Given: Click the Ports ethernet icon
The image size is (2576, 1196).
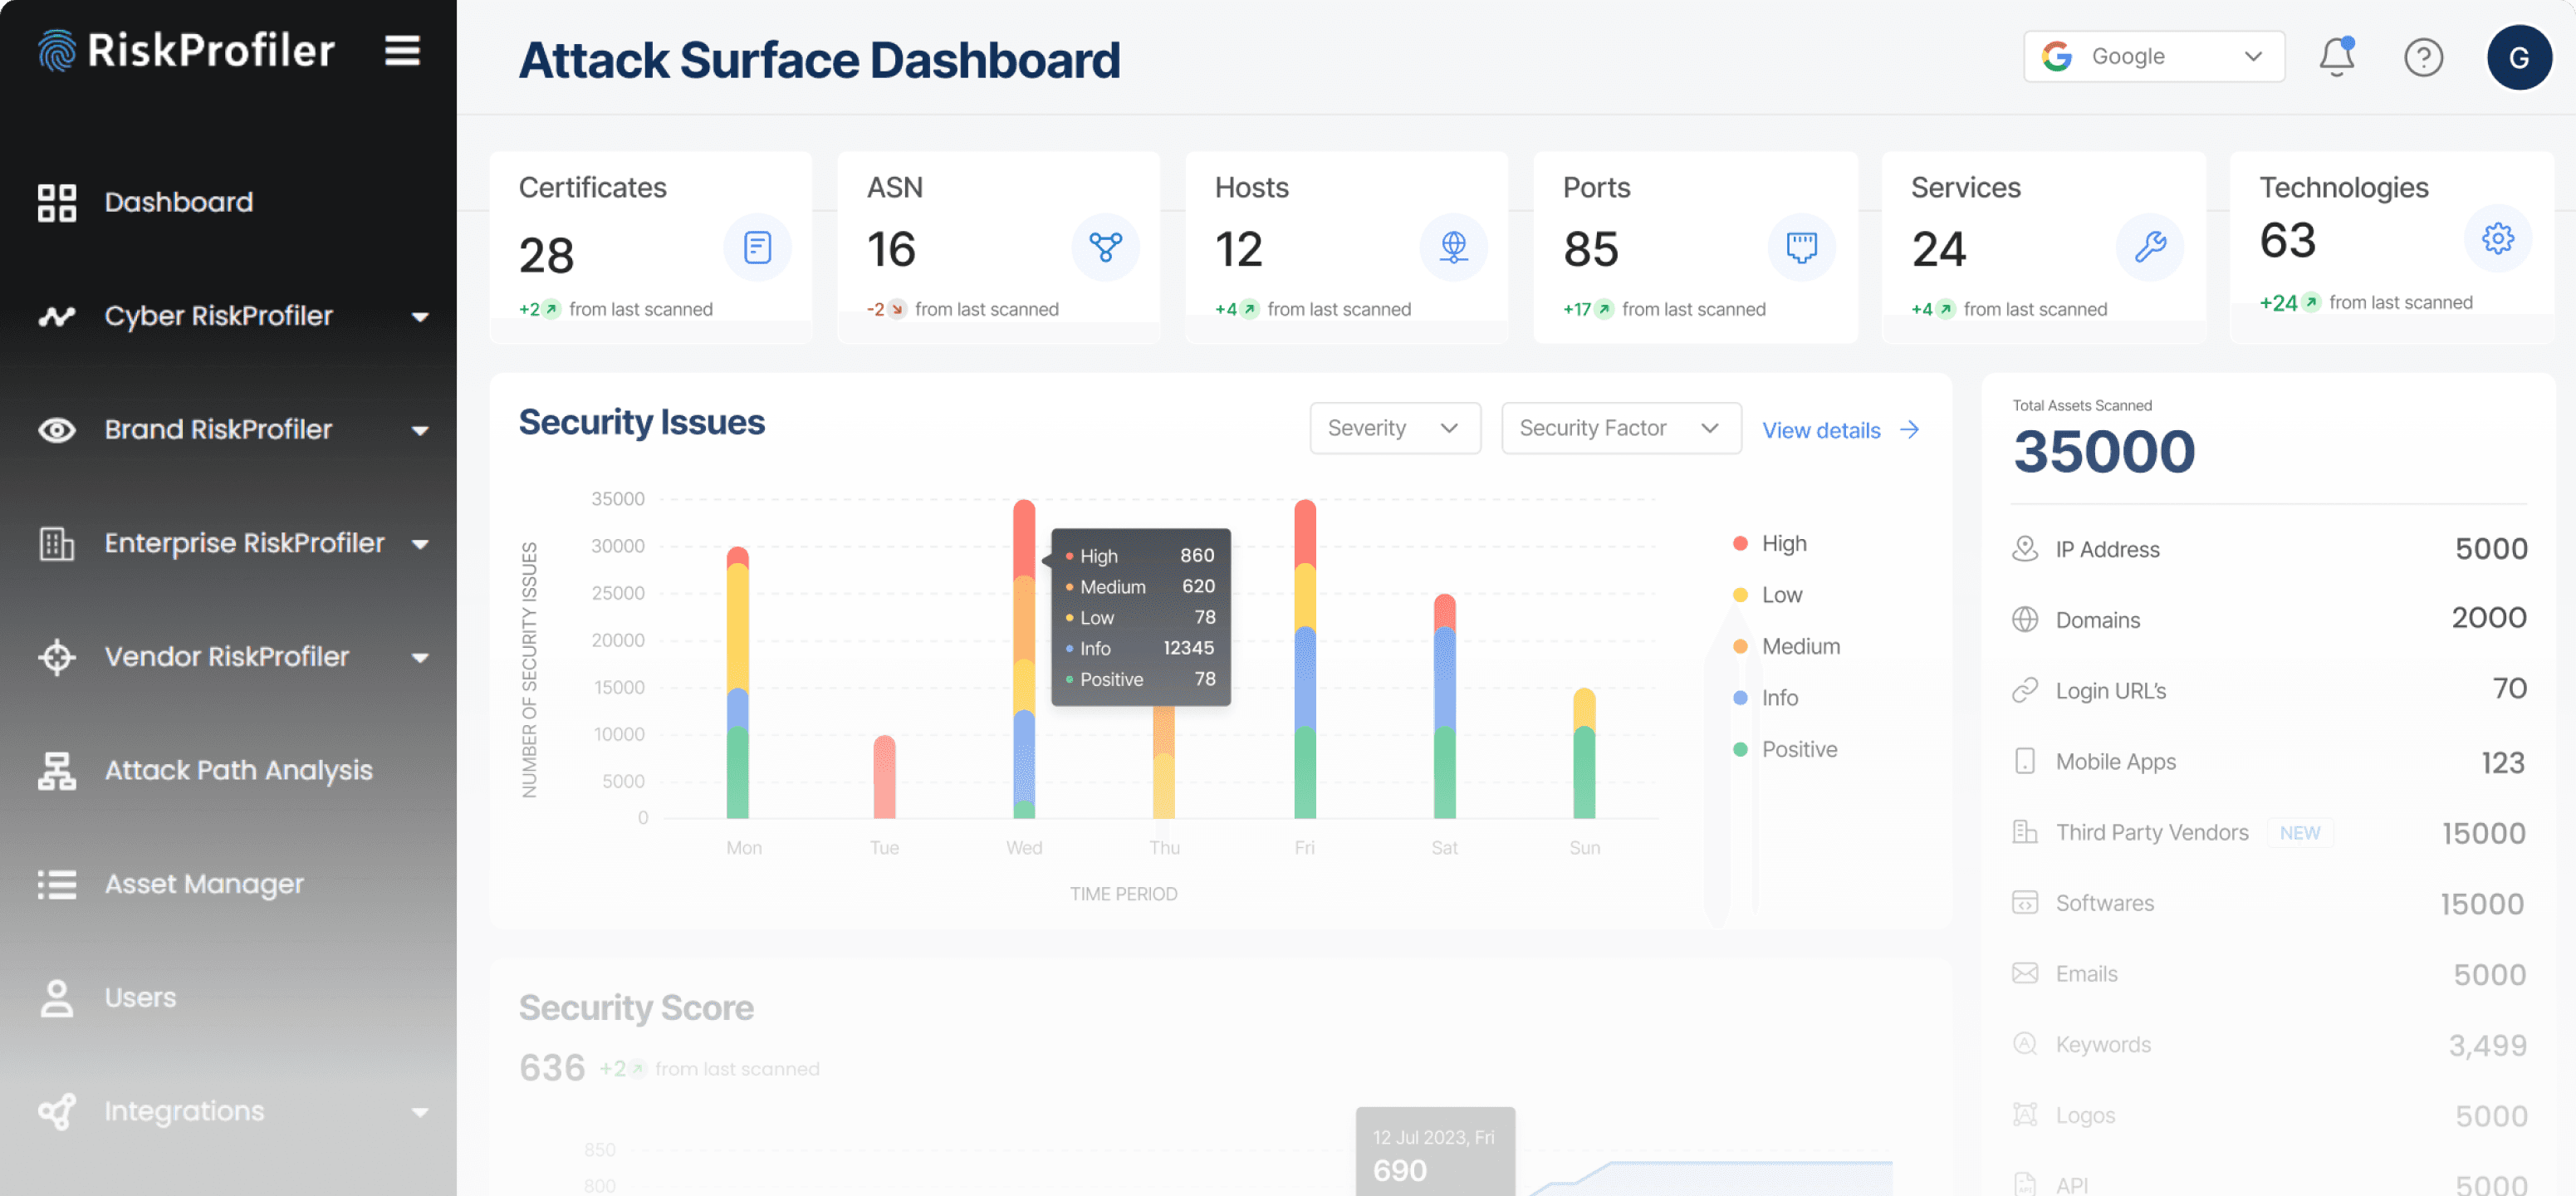Looking at the screenshot, I should [x=1801, y=247].
